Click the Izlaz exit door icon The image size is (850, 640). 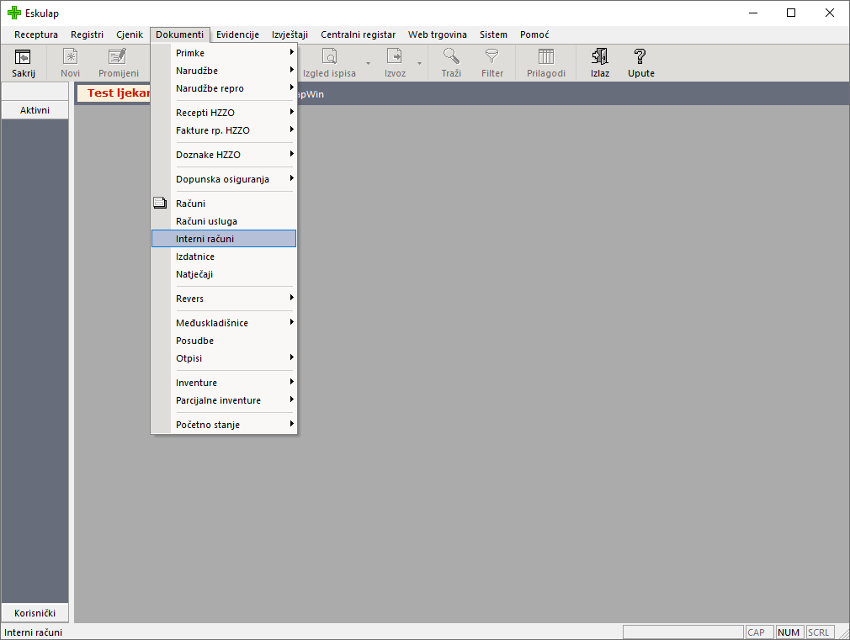(599, 57)
